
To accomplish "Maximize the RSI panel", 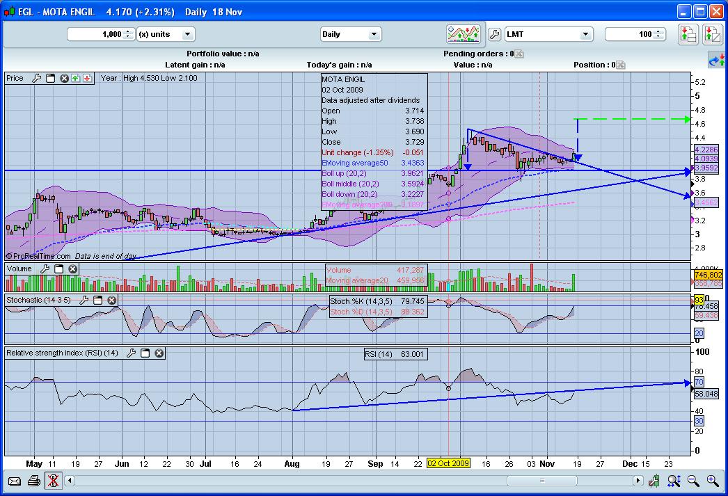I will pyautogui.click(x=145, y=353).
